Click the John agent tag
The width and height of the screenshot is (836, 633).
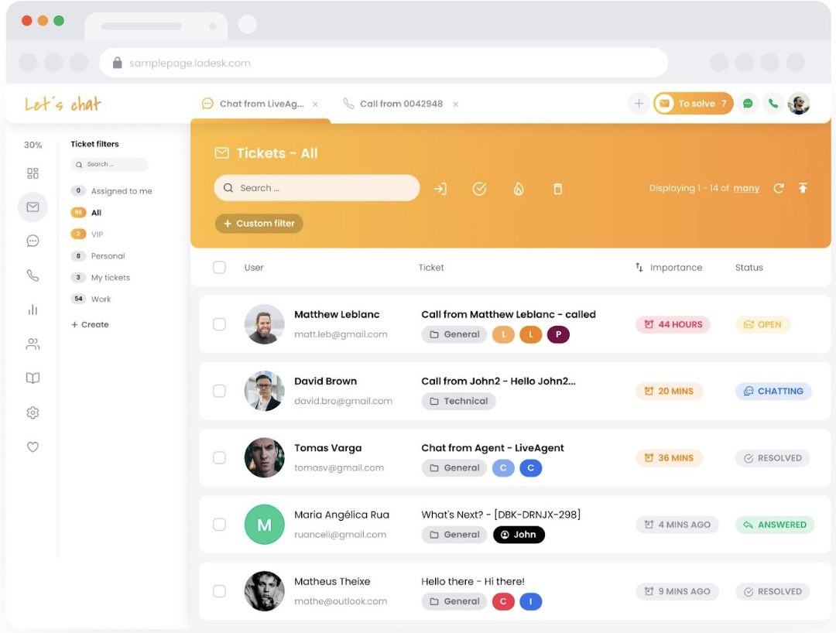tap(519, 535)
